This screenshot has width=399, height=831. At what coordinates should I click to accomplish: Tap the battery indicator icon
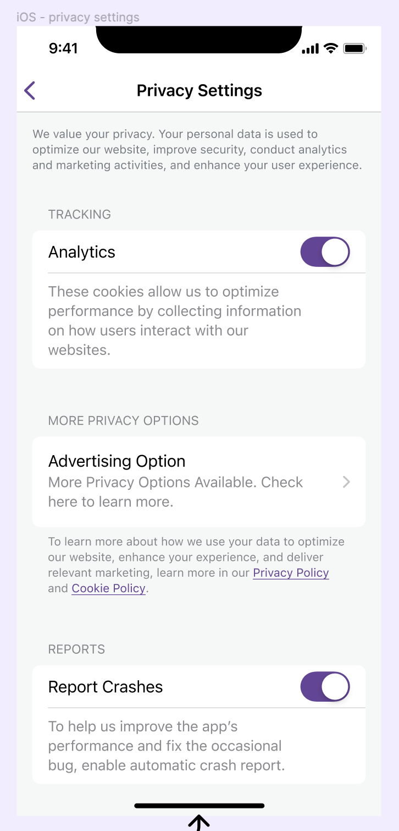(355, 48)
